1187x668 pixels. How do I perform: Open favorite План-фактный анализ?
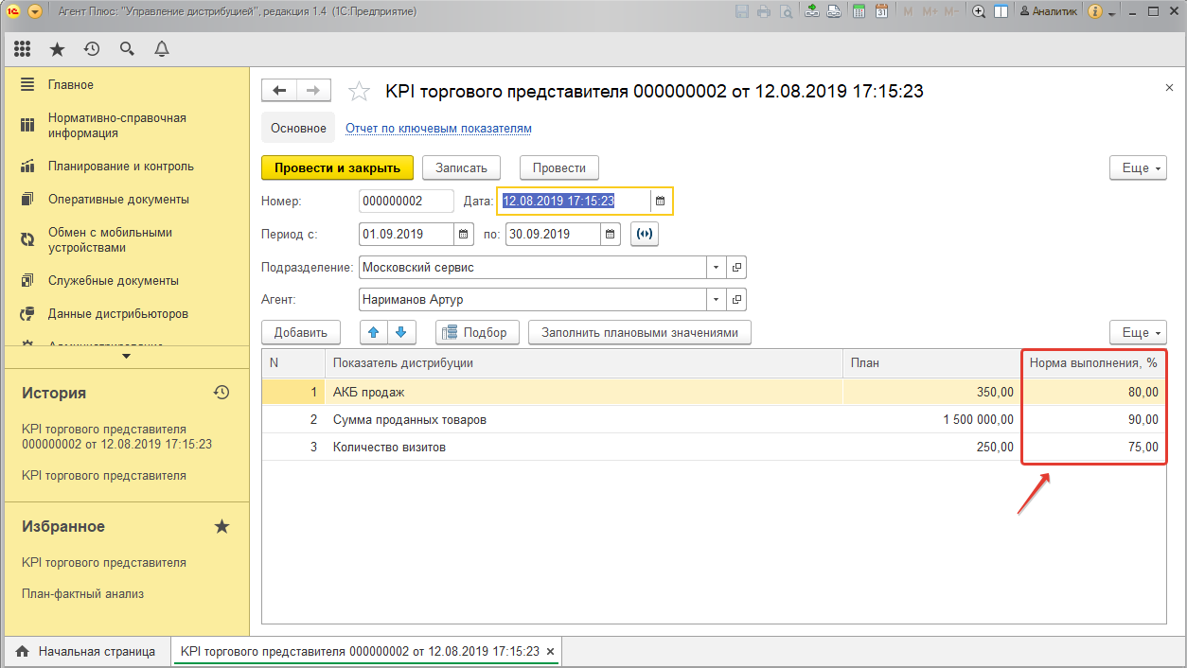point(82,594)
